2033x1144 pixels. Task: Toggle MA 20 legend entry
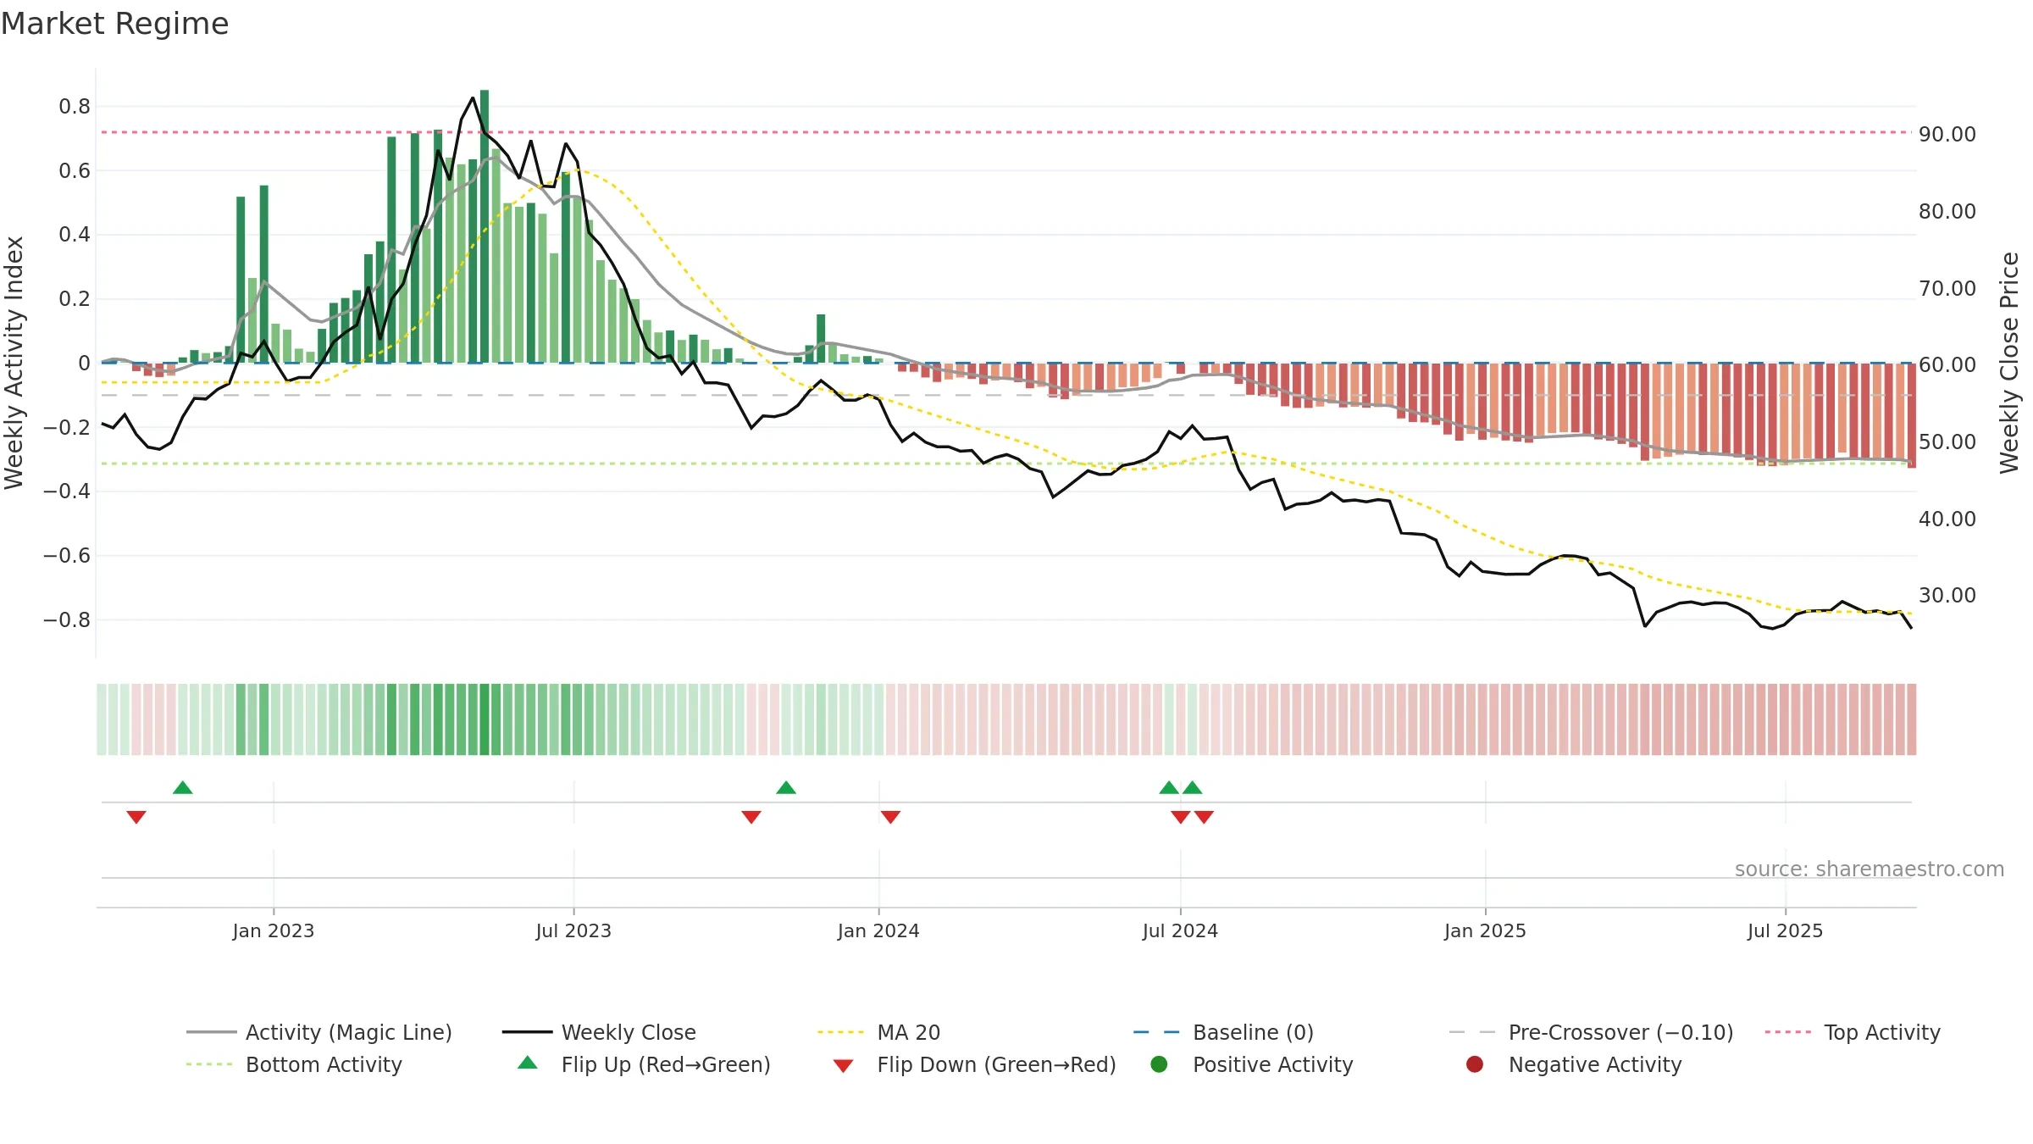878,1032
